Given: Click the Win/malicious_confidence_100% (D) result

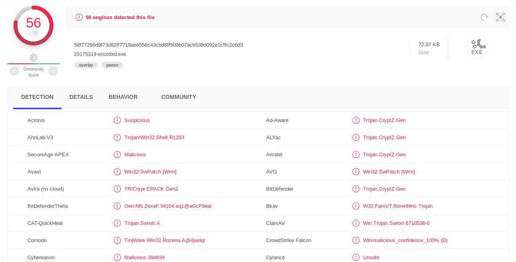Looking at the screenshot, I should [405, 240].
